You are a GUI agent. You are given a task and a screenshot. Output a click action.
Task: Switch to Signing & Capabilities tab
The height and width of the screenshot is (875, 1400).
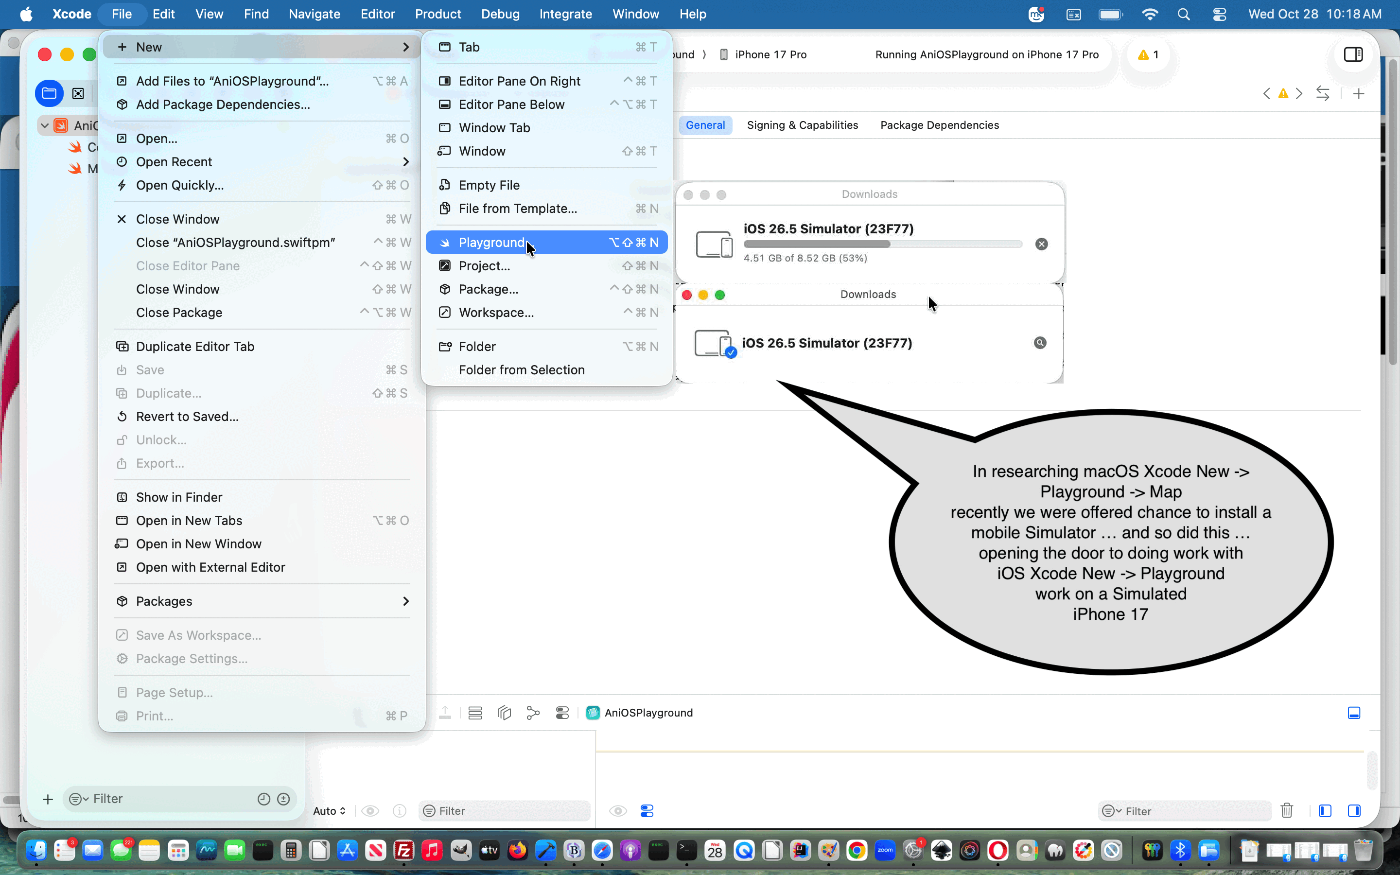(802, 125)
